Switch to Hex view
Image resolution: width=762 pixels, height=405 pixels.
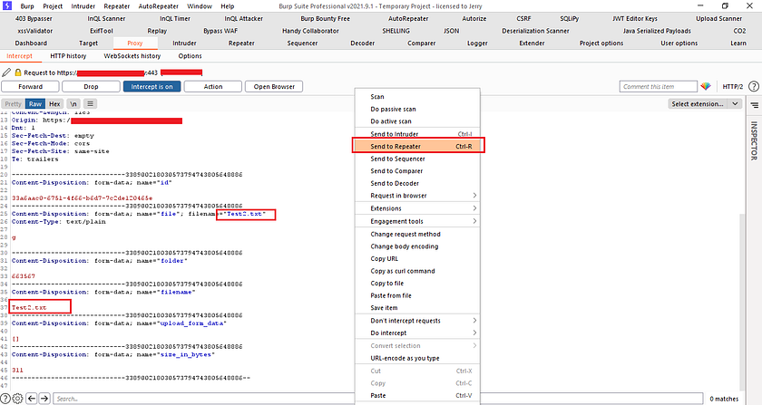55,104
